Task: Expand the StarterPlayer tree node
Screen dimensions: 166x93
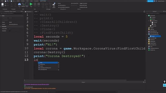Action: (147, 43)
